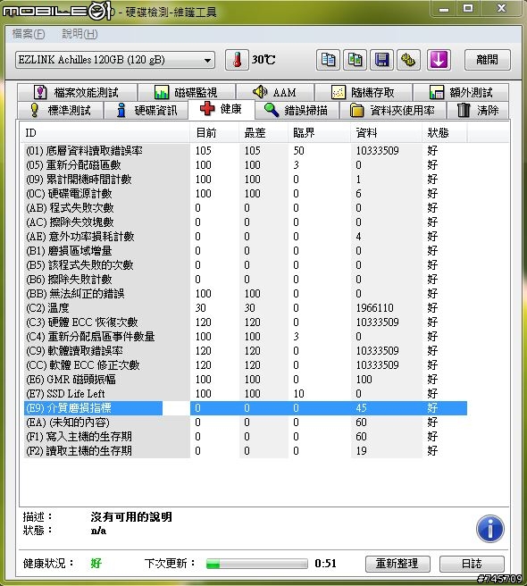Click the 日誌 log button
The image size is (527, 586).
(472, 564)
